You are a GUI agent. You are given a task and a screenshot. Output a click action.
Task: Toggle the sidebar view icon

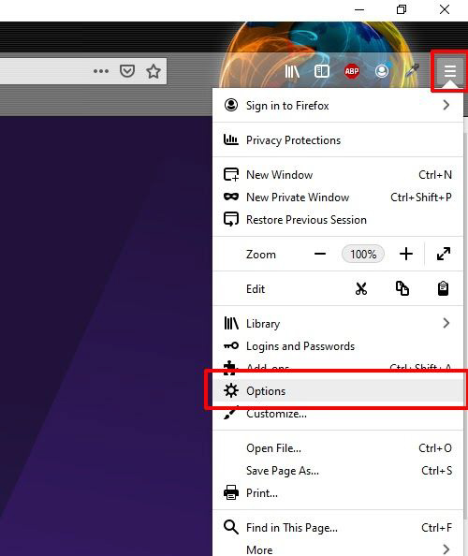pyautogui.click(x=322, y=71)
